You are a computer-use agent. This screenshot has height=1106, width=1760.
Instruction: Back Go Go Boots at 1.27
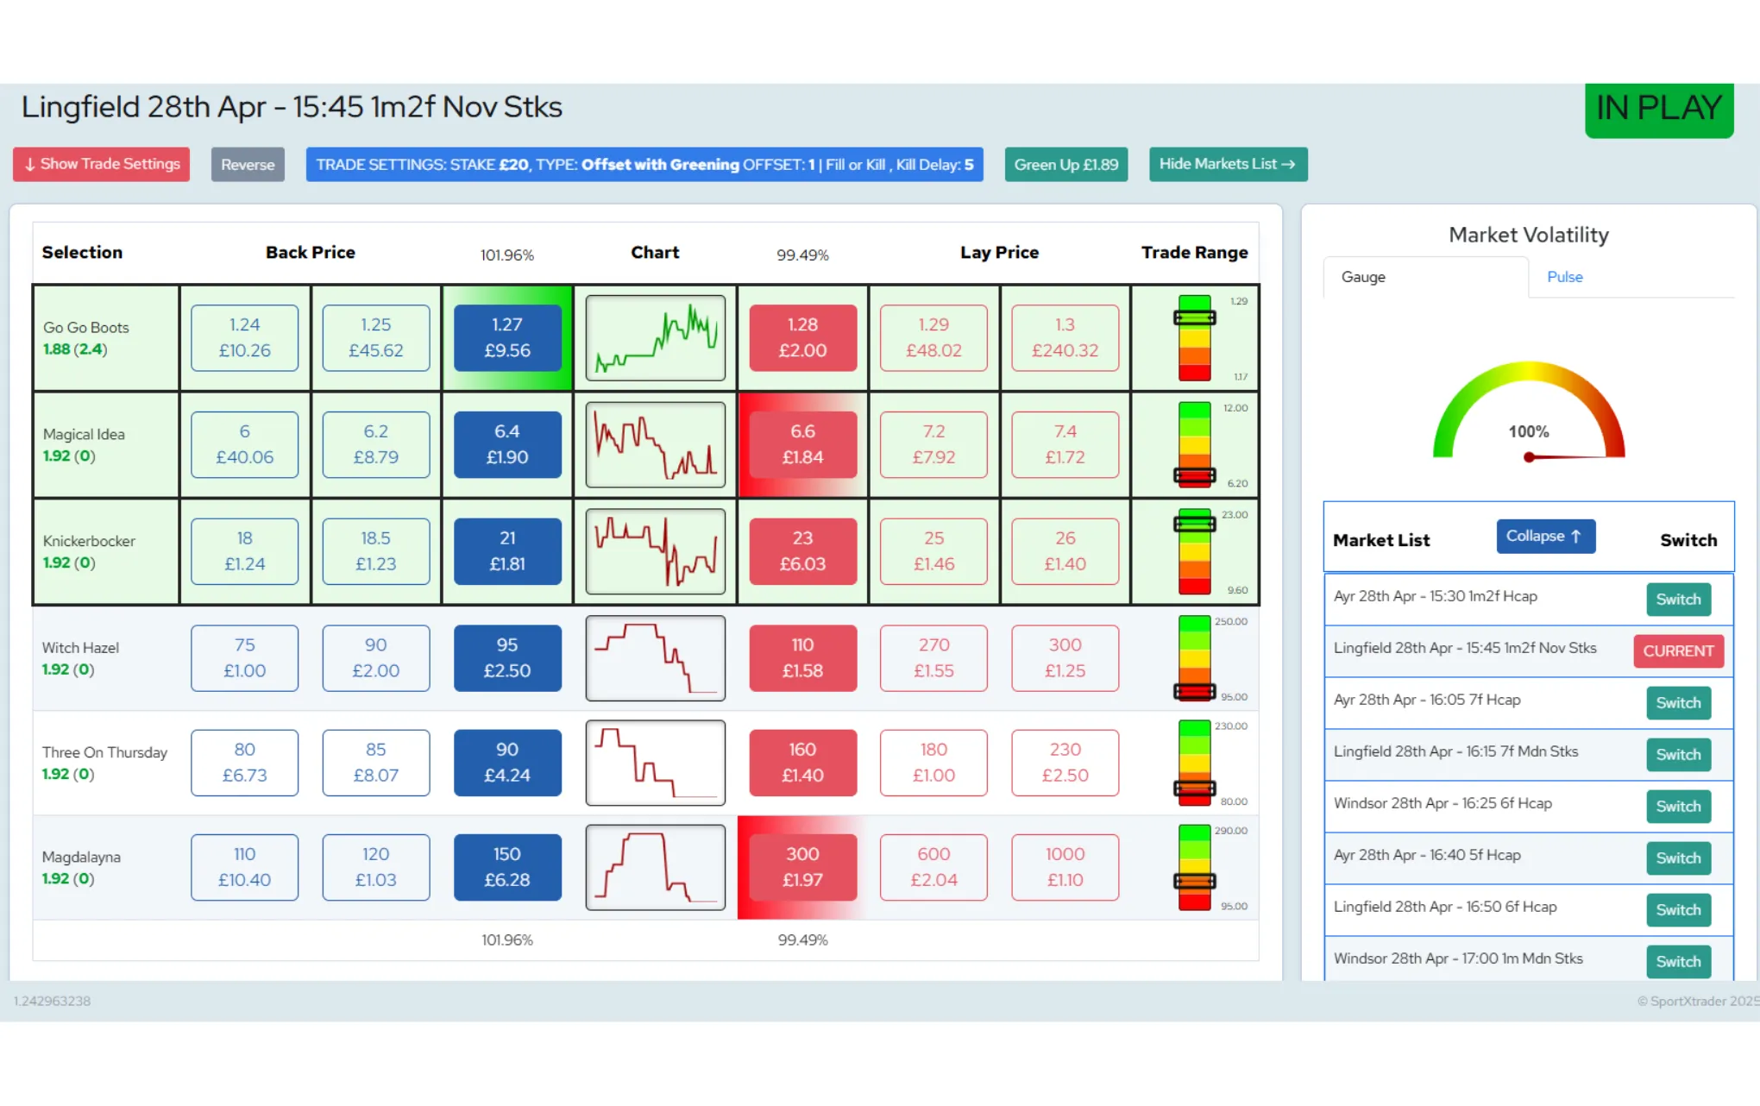[507, 338]
